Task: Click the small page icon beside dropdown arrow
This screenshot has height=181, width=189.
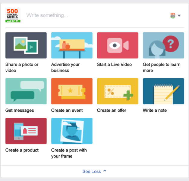Action: point(173,15)
